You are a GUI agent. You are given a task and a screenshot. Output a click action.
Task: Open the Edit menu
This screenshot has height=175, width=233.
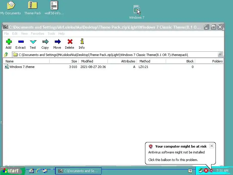pyautogui.click(x=15, y=34)
